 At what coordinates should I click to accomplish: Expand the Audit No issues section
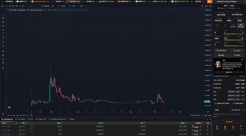(x=229, y=110)
